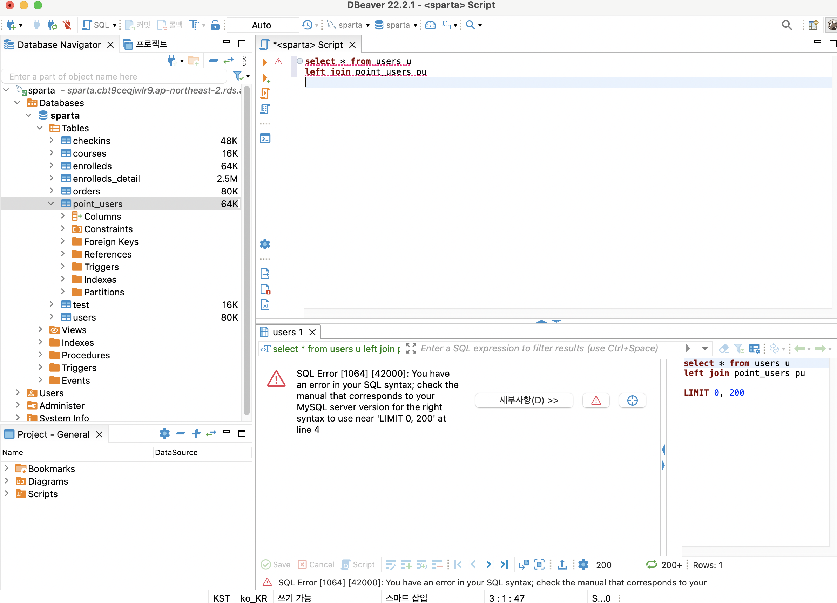Screen dimensions: 837x603
Task: Open navigator view menu (three dots)
Action: click(x=244, y=61)
